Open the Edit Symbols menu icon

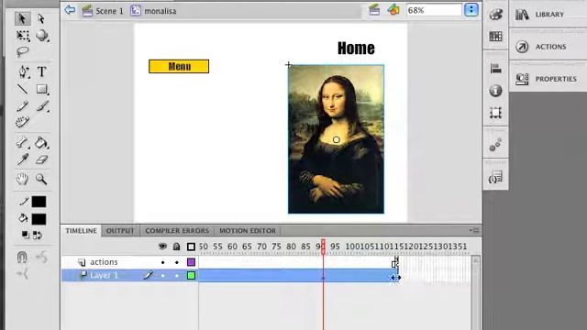pos(393,10)
